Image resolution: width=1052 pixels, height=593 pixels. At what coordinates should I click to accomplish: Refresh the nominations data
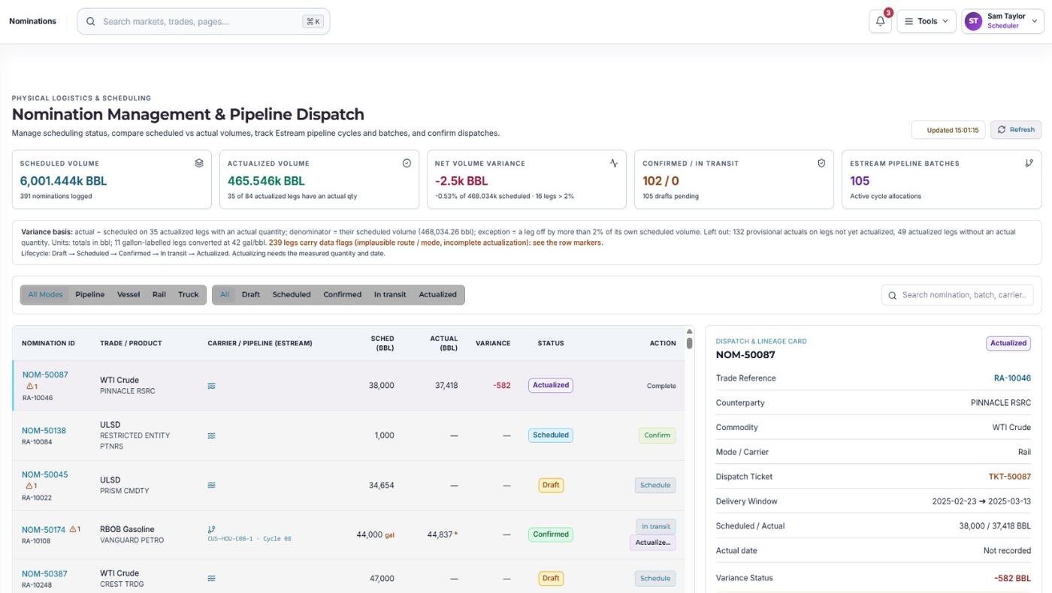[1016, 130]
